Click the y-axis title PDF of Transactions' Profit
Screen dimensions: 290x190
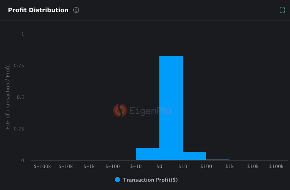8,97
